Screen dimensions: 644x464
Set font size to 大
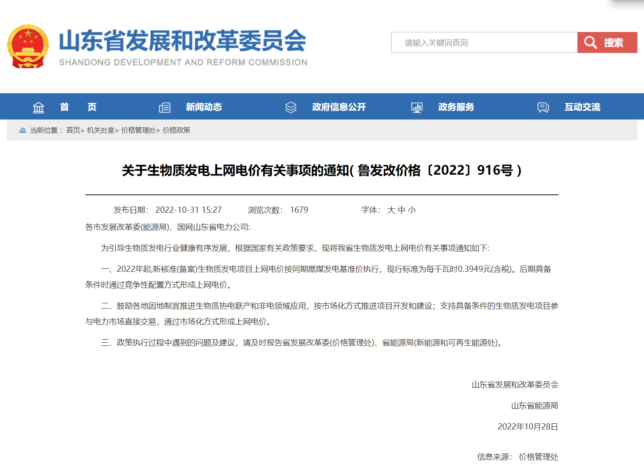[x=391, y=210]
